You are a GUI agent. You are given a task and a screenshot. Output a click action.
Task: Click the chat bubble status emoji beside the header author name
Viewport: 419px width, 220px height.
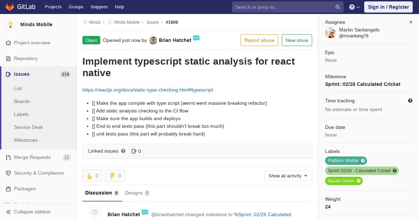coord(196,38)
